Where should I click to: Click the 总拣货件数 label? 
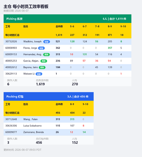point(42,80)
